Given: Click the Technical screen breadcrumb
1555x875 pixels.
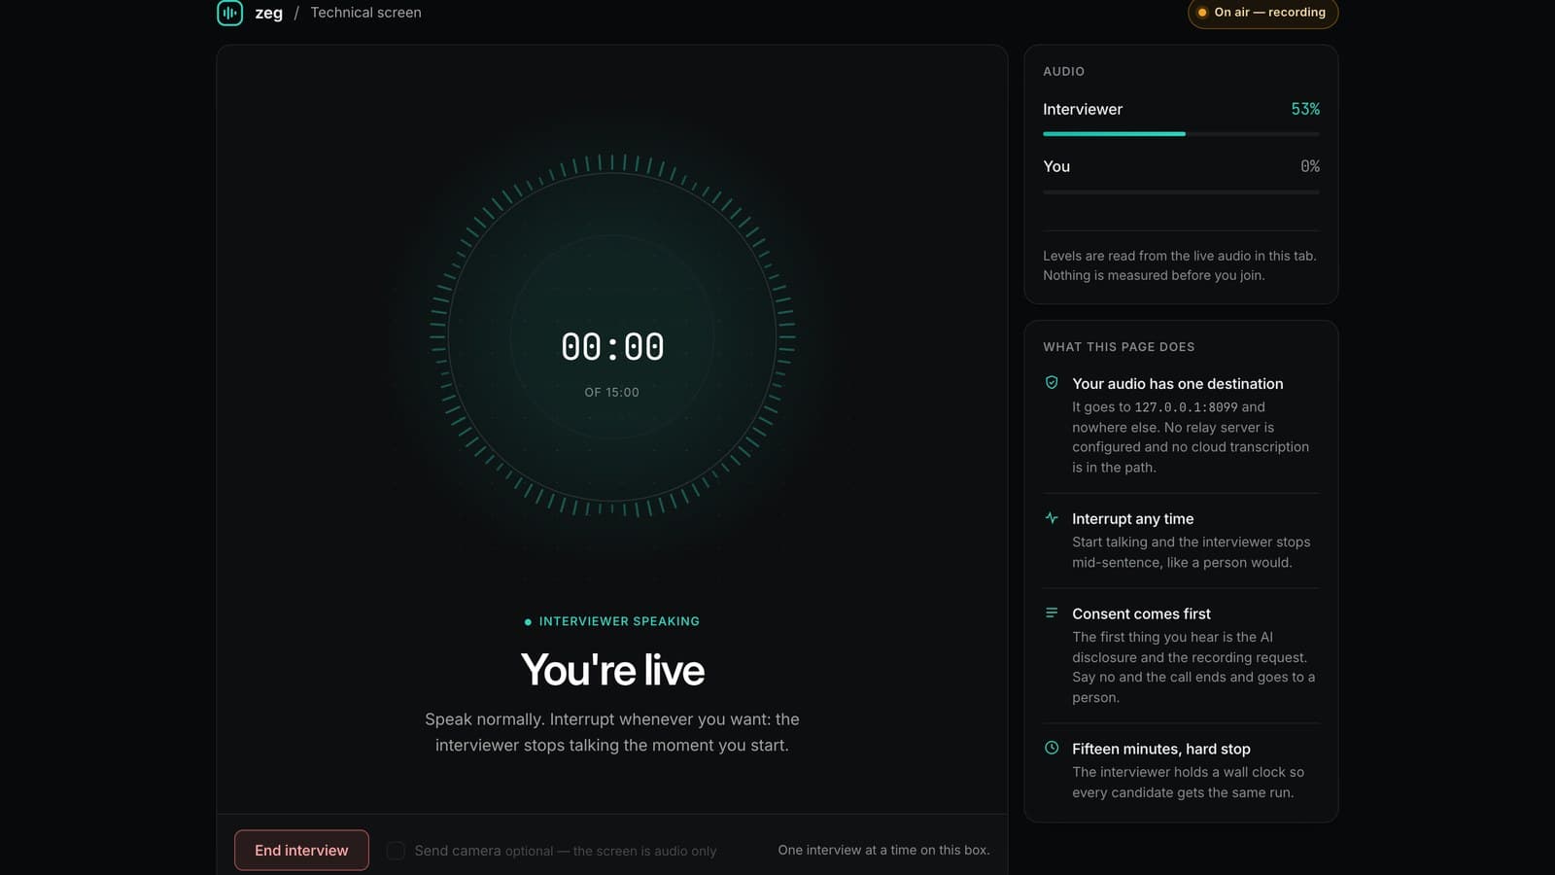Looking at the screenshot, I should coord(365,13).
